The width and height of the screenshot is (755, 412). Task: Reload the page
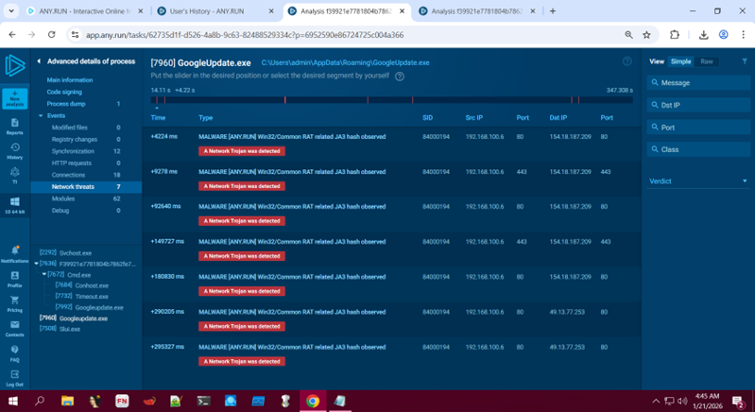[x=52, y=35]
